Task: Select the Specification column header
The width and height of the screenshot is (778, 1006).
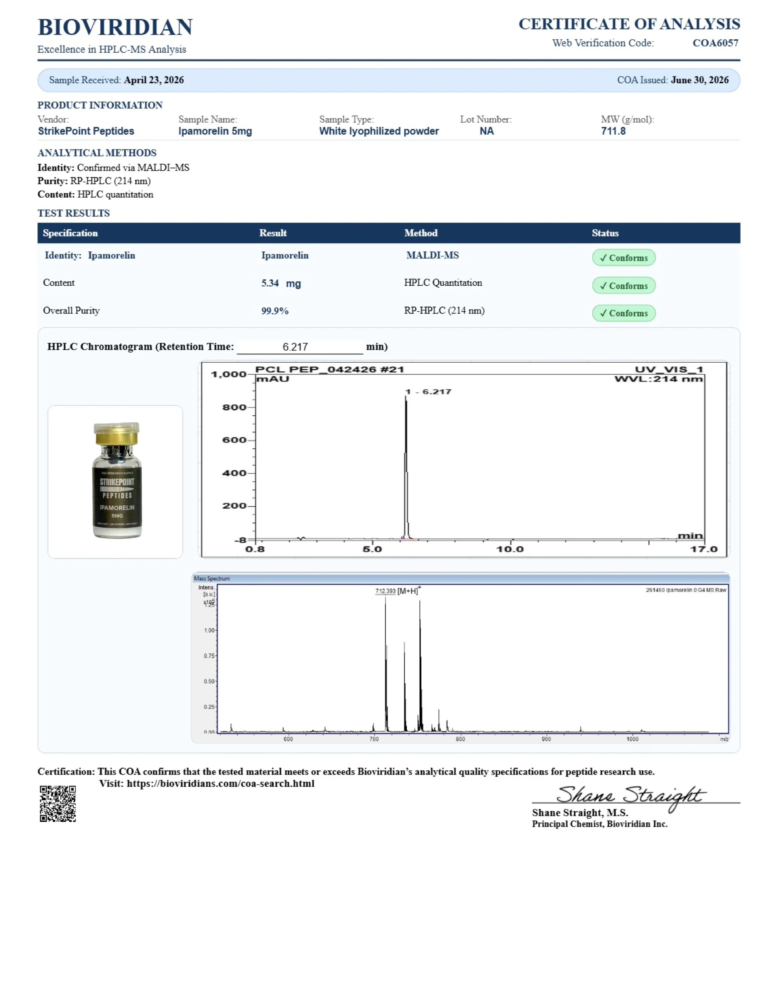Action: 70,233
